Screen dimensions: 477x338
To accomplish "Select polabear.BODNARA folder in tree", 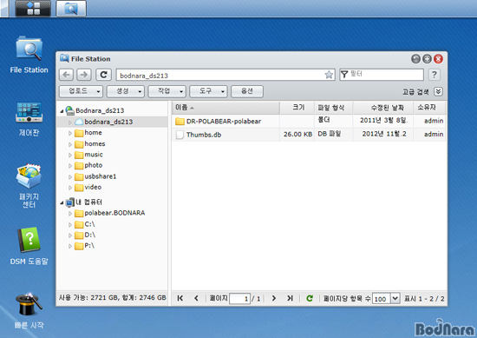I will pos(114,213).
